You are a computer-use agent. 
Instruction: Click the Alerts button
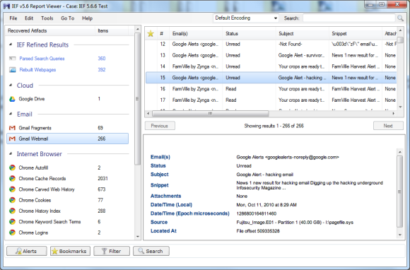27,251
